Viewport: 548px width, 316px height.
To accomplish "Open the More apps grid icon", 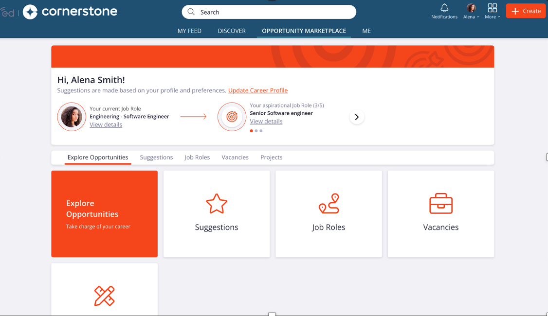I will pos(492,8).
